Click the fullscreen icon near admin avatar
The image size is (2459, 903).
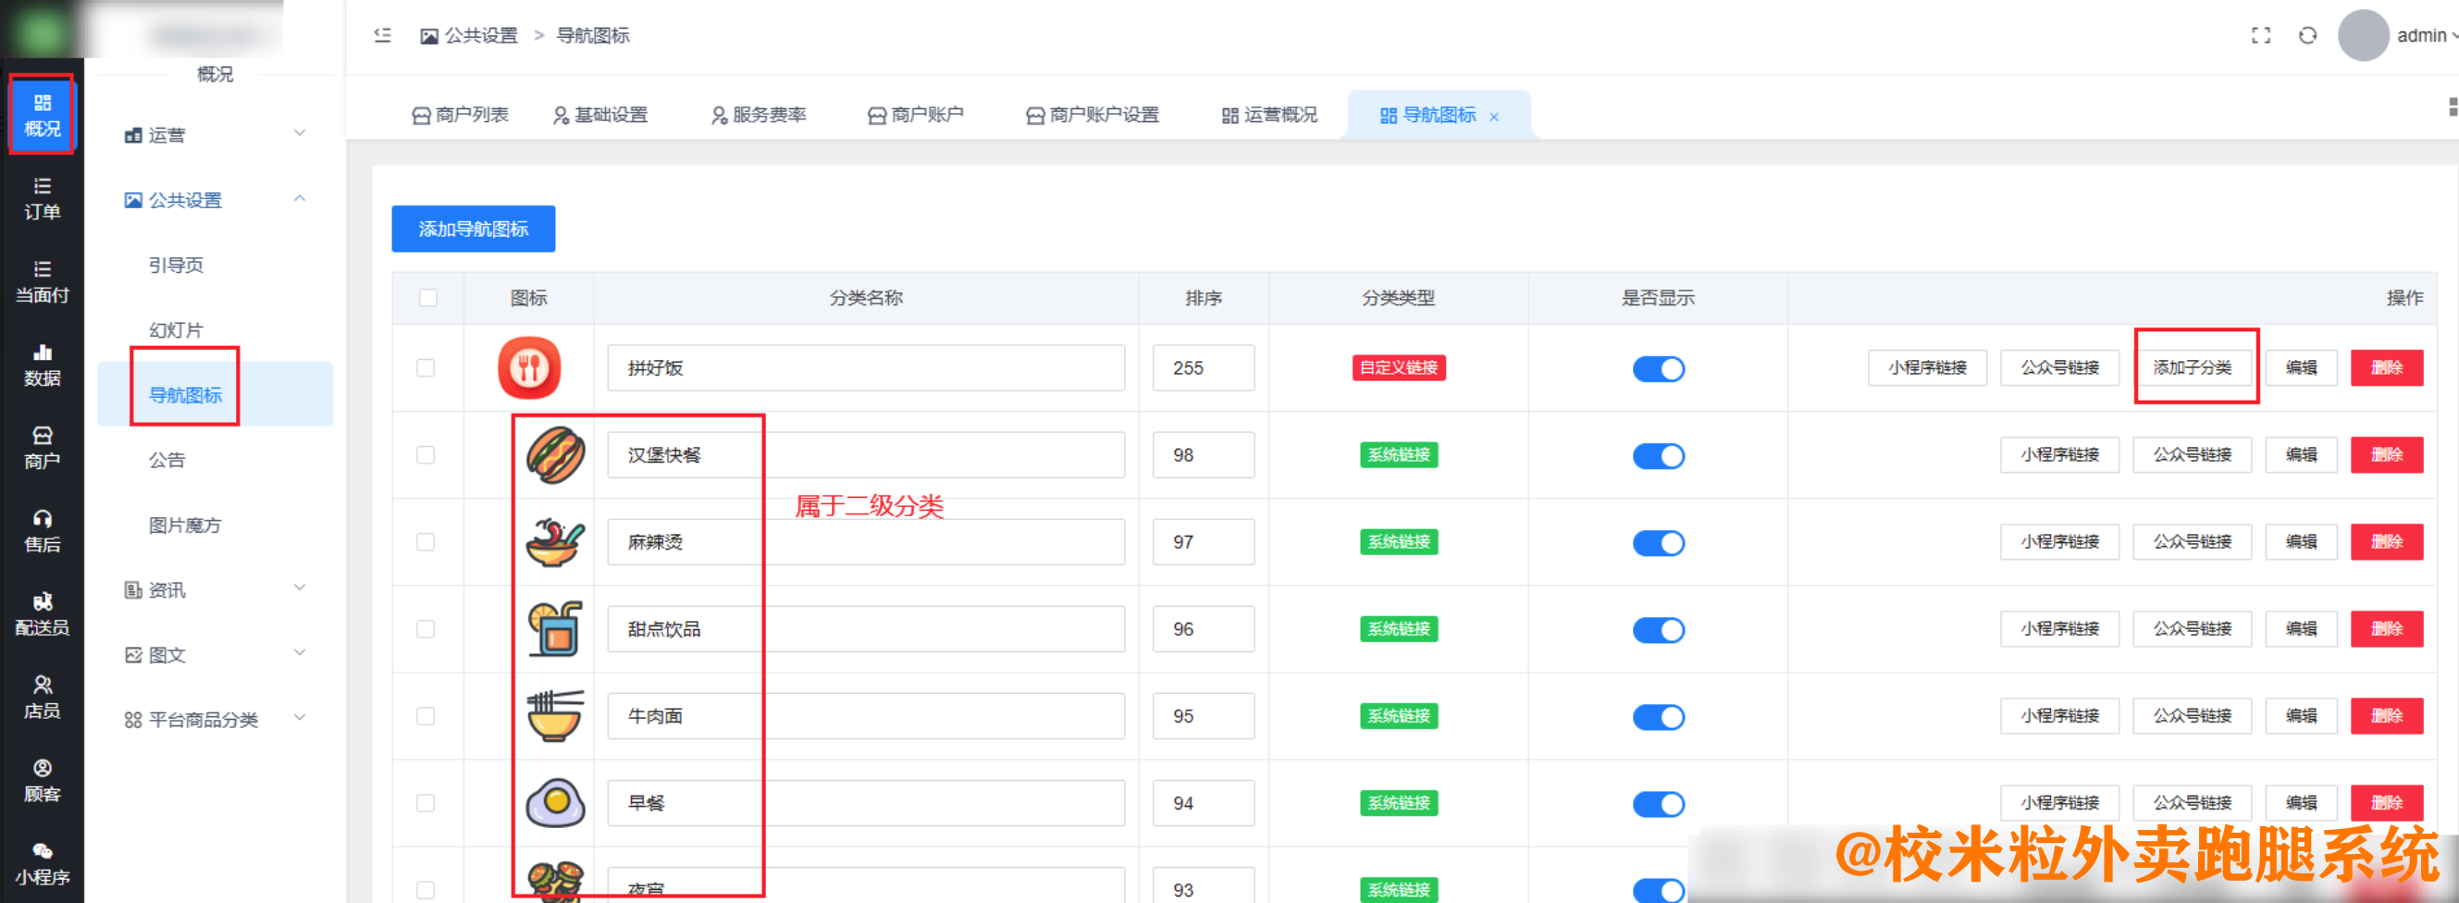2261,35
